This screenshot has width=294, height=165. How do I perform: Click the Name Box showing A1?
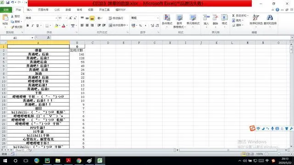coord(16,38)
